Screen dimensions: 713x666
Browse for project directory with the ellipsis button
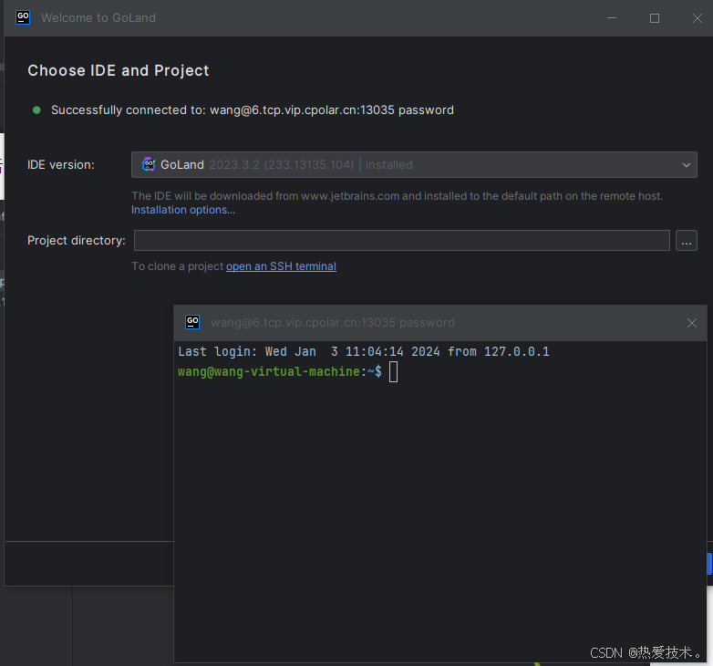point(687,240)
